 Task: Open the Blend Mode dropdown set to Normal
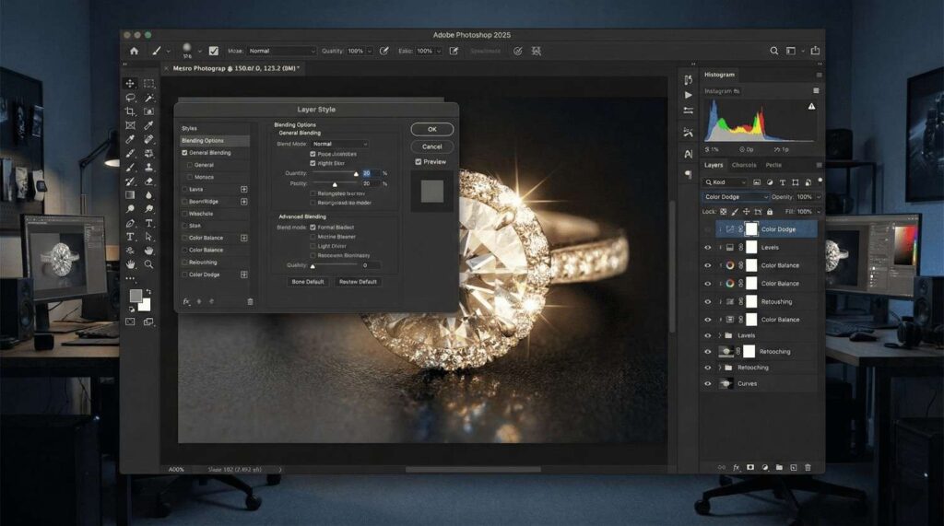[339, 144]
